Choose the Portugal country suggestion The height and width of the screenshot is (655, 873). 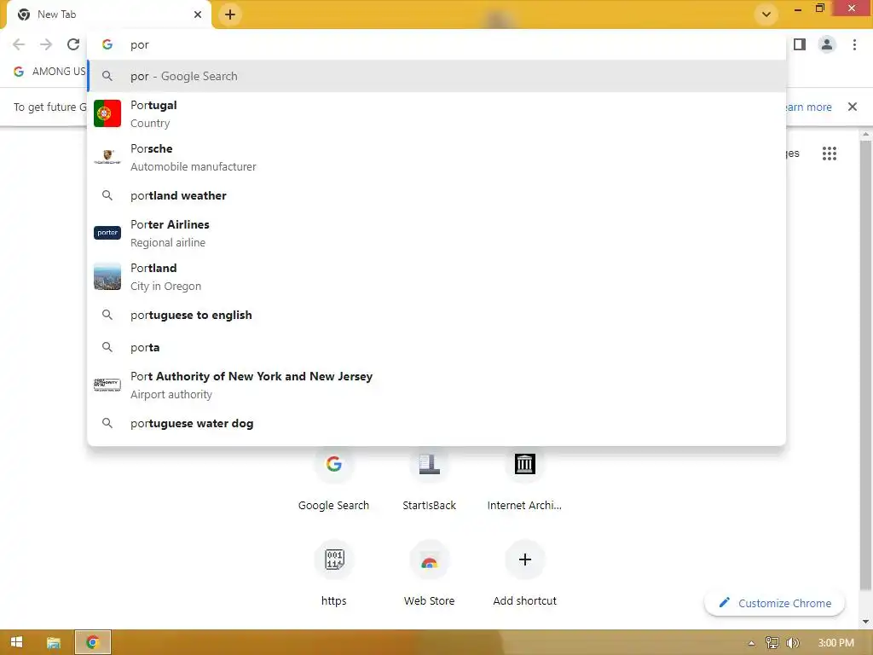coord(436,113)
